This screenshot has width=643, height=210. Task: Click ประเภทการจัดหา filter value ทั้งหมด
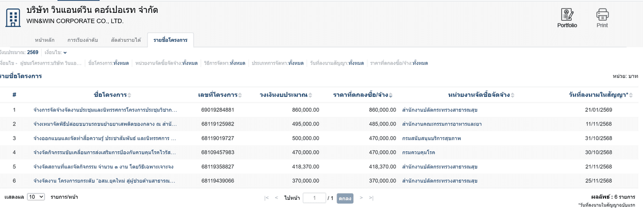[296, 63]
